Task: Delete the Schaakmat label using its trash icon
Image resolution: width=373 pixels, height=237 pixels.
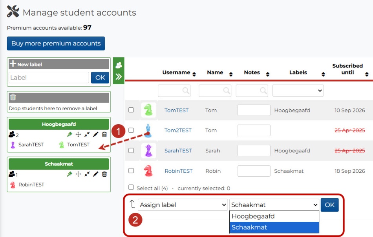Action: click(x=104, y=174)
